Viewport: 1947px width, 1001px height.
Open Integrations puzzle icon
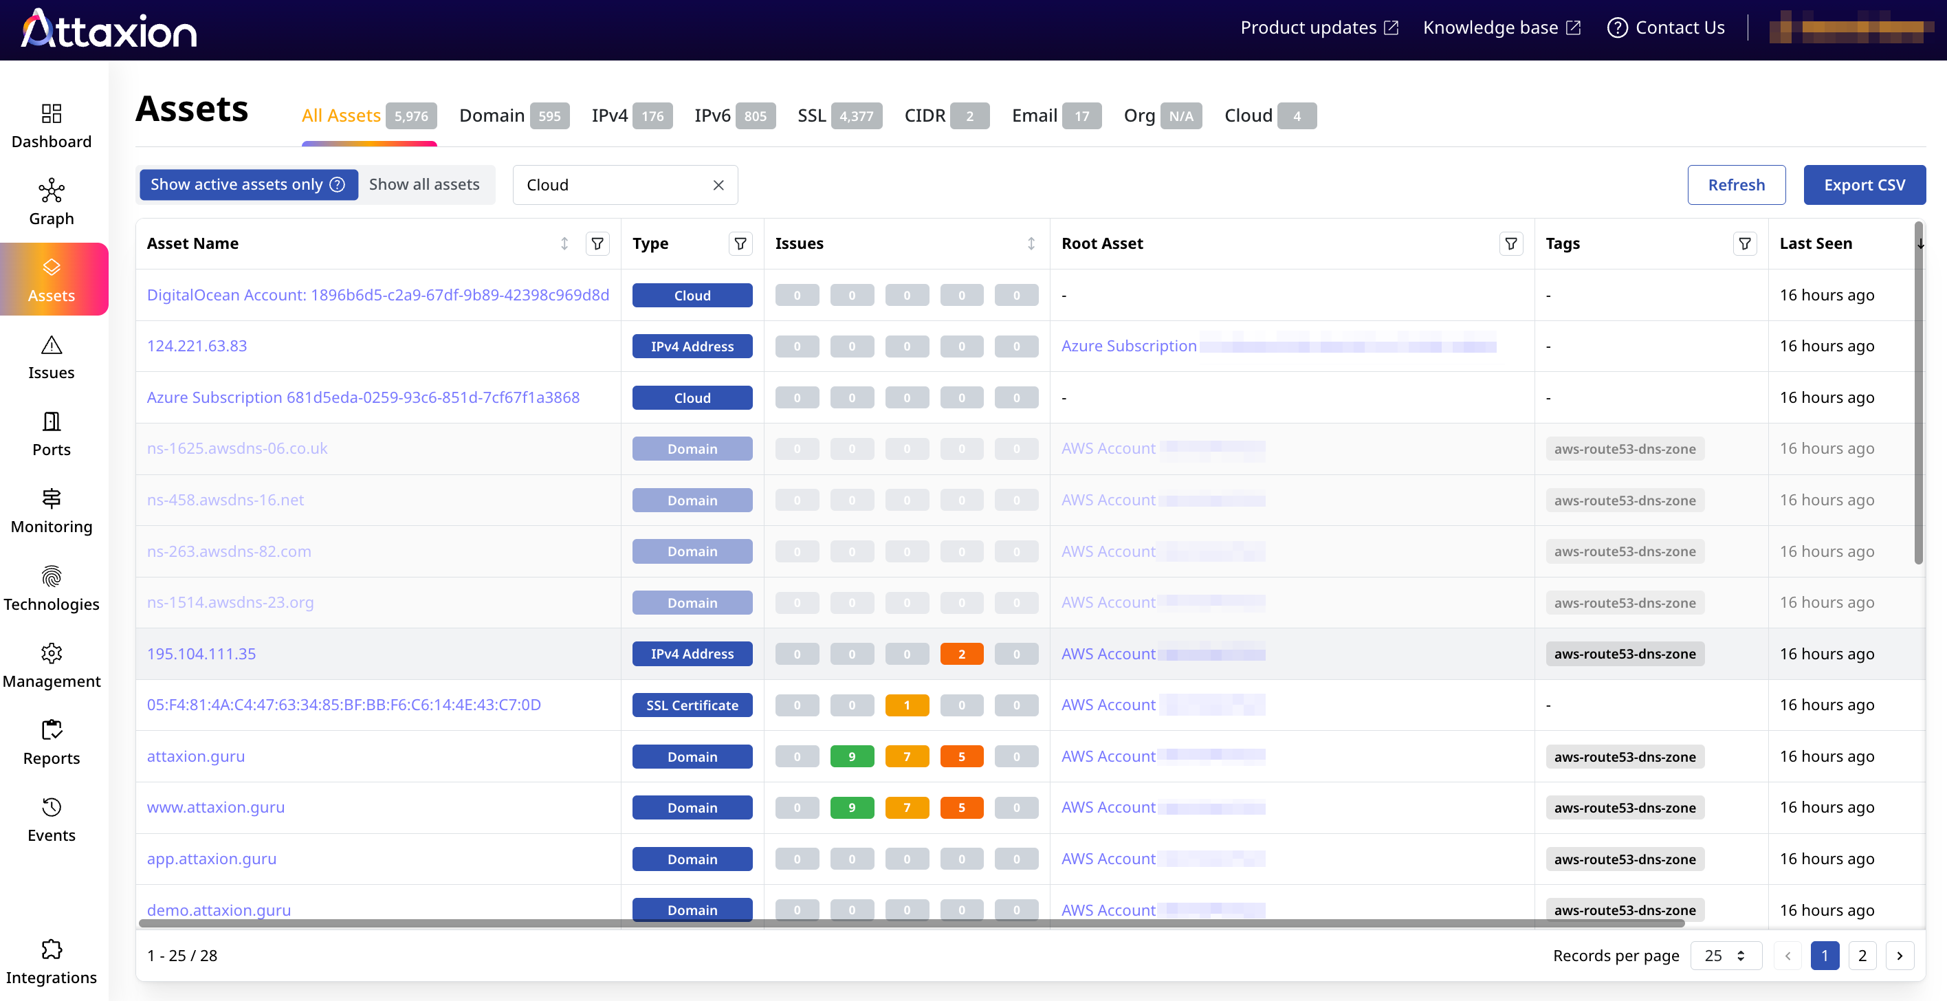click(52, 949)
